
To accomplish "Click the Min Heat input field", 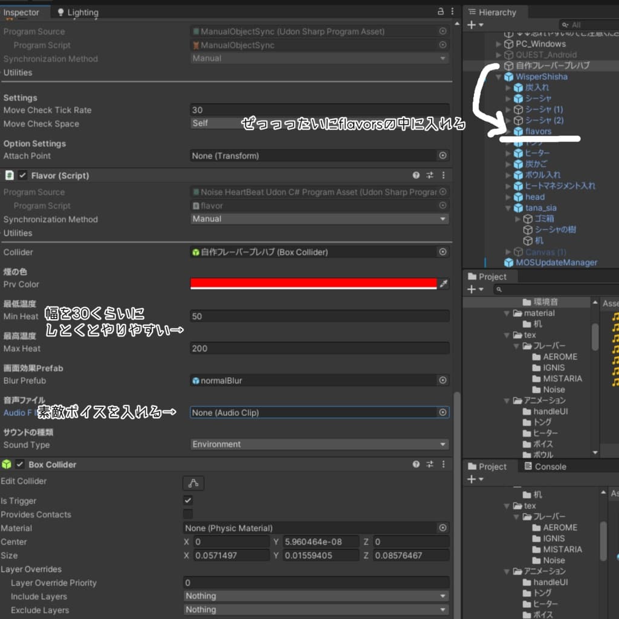I will (319, 316).
